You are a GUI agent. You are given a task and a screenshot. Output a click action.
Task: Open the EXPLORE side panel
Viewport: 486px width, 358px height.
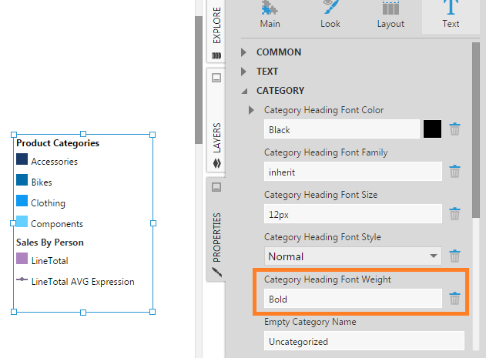tap(216, 31)
